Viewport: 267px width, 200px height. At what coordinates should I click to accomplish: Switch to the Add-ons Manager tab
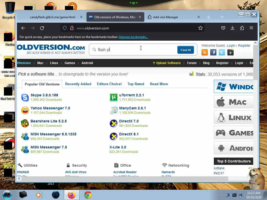click(x=166, y=17)
